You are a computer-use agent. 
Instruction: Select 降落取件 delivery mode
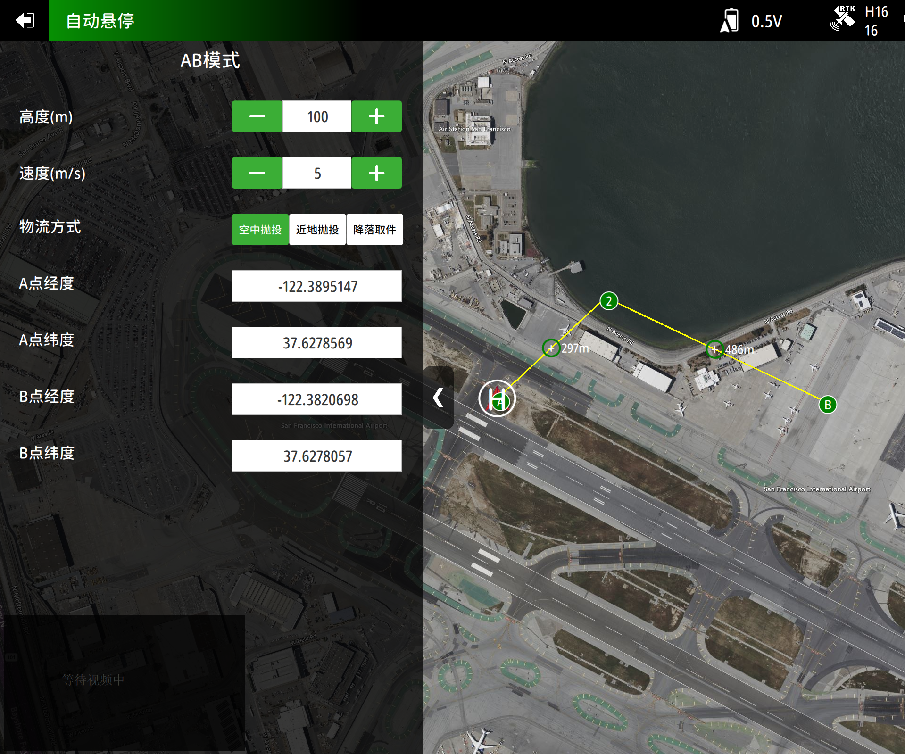coord(374,230)
